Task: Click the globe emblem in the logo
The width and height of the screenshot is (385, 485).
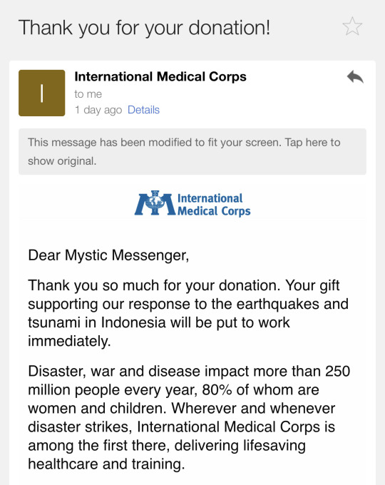Action: tap(155, 201)
